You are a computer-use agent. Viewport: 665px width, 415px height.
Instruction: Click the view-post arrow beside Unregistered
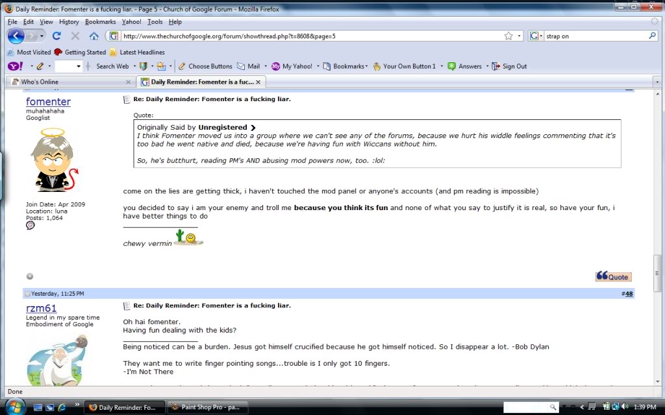coord(253,128)
